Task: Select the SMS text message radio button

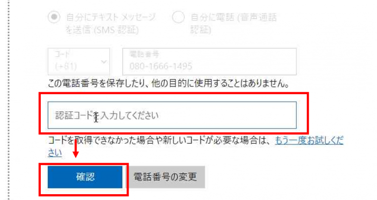Action: (54, 17)
